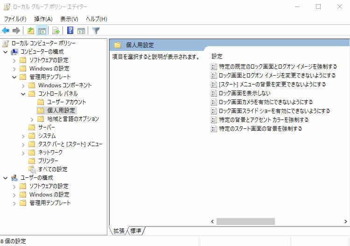Select the 個人用設定 folder in tree
This screenshot has width=350, height=246.
pos(61,111)
